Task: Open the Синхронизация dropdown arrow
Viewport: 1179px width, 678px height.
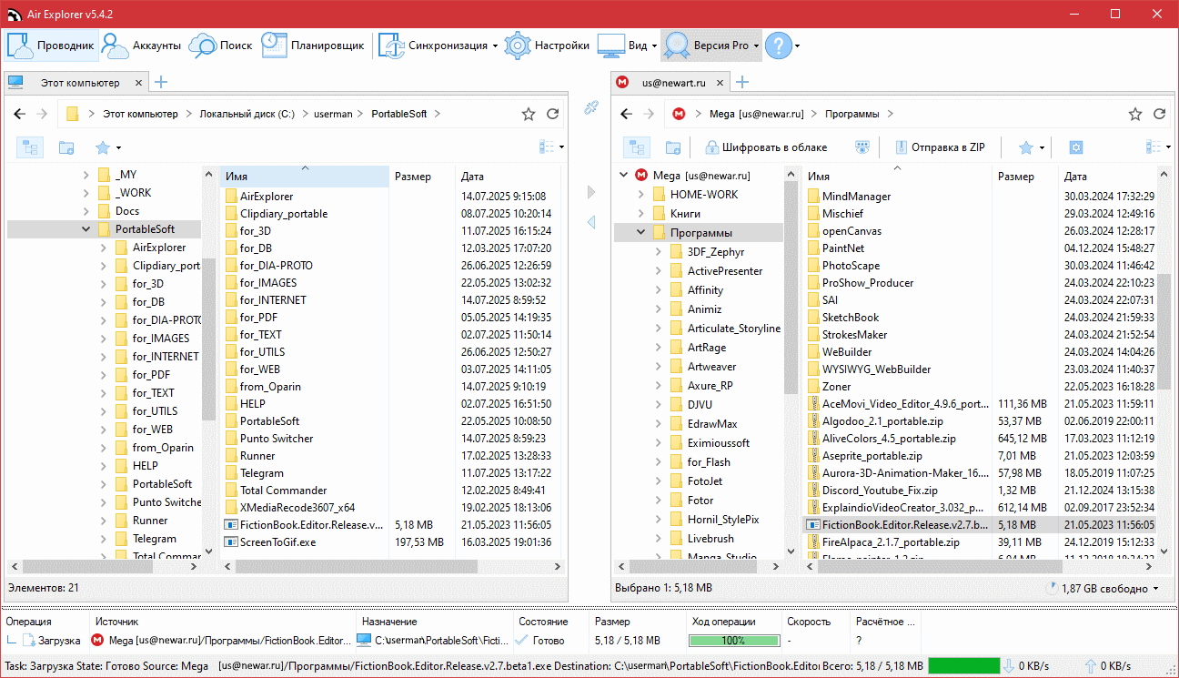Action: [495, 46]
